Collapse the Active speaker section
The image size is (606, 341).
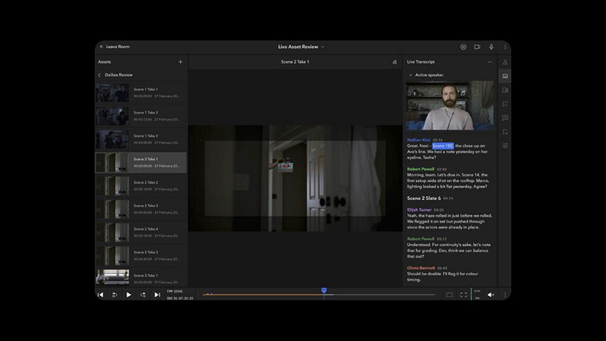[x=410, y=75]
